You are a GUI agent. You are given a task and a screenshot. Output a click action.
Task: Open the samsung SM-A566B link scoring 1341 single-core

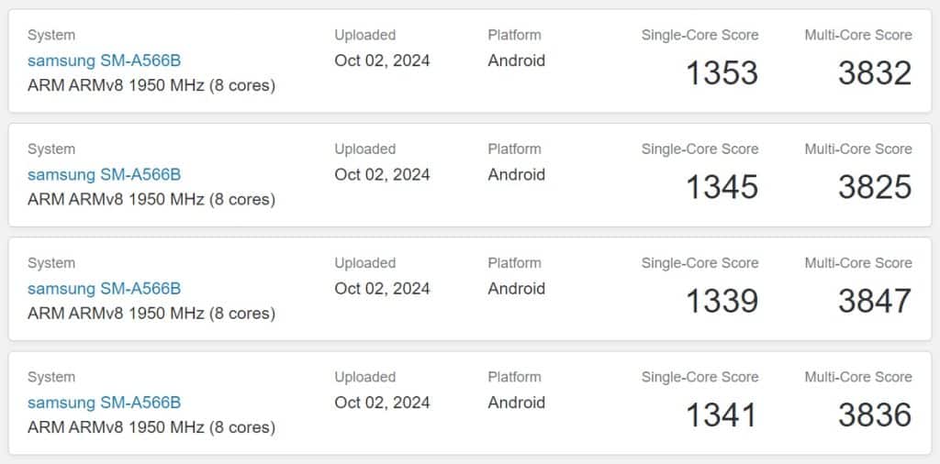(x=105, y=403)
